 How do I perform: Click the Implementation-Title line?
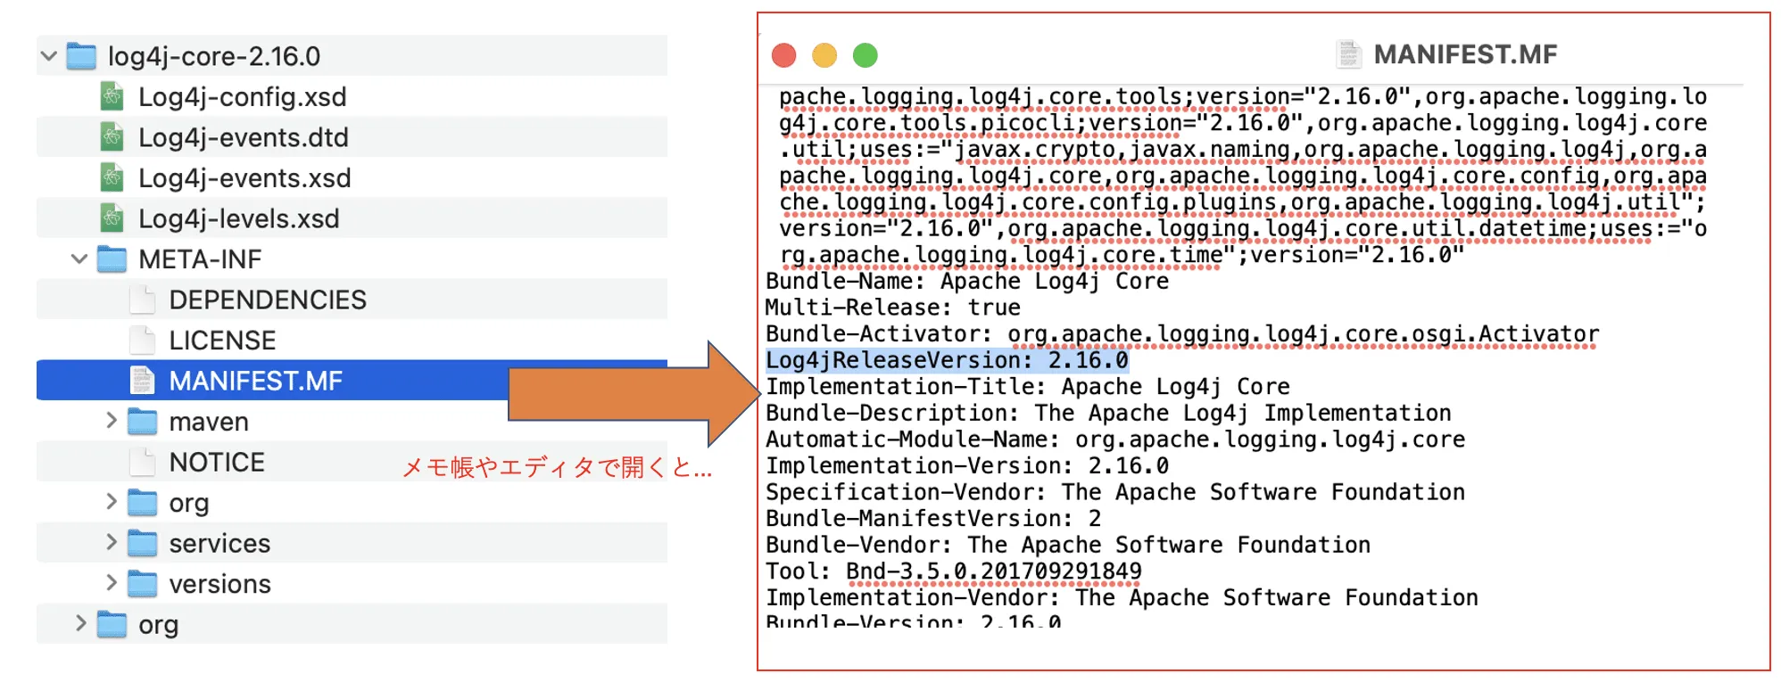click(1028, 387)
